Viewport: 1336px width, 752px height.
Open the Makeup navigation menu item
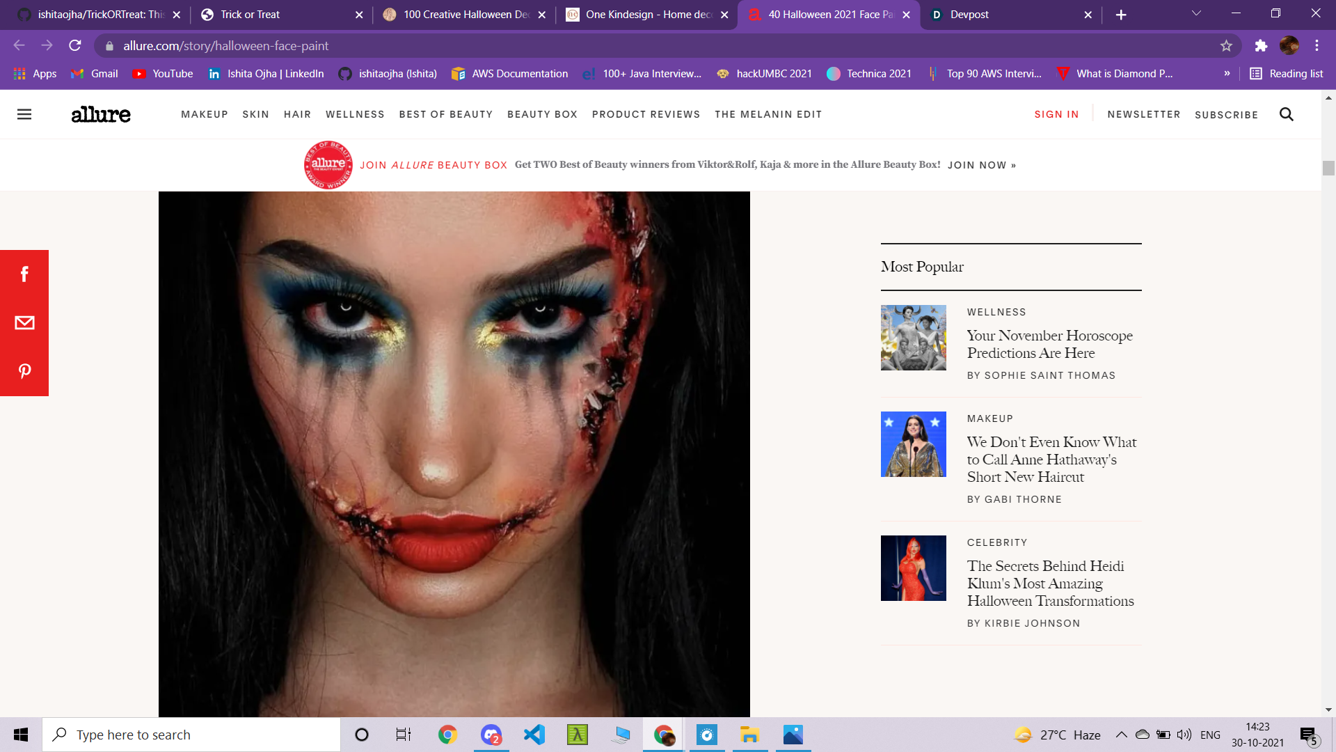(205, 114)
